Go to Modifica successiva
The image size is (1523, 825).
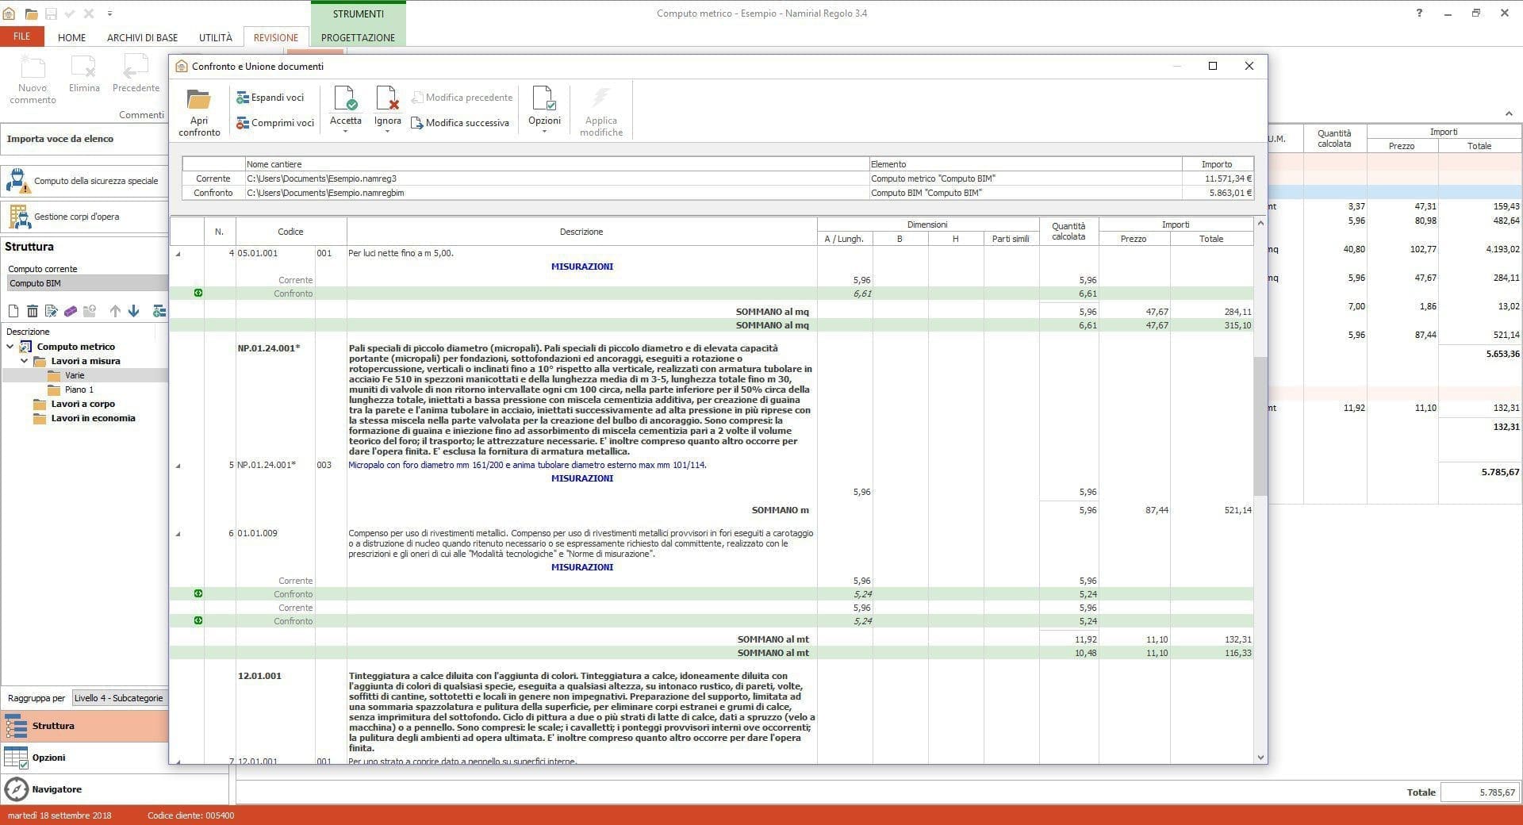460,123
